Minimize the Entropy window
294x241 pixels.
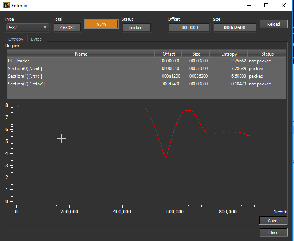[x=249, y=5]
